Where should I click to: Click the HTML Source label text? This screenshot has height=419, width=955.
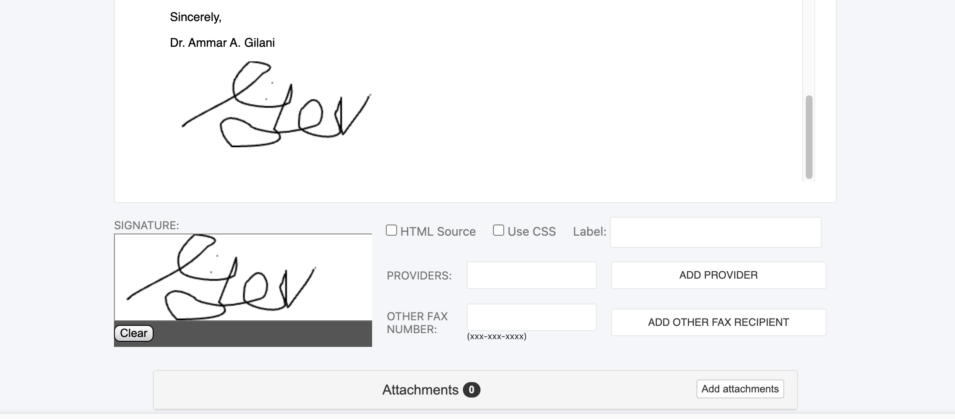[x=438, y=232]
